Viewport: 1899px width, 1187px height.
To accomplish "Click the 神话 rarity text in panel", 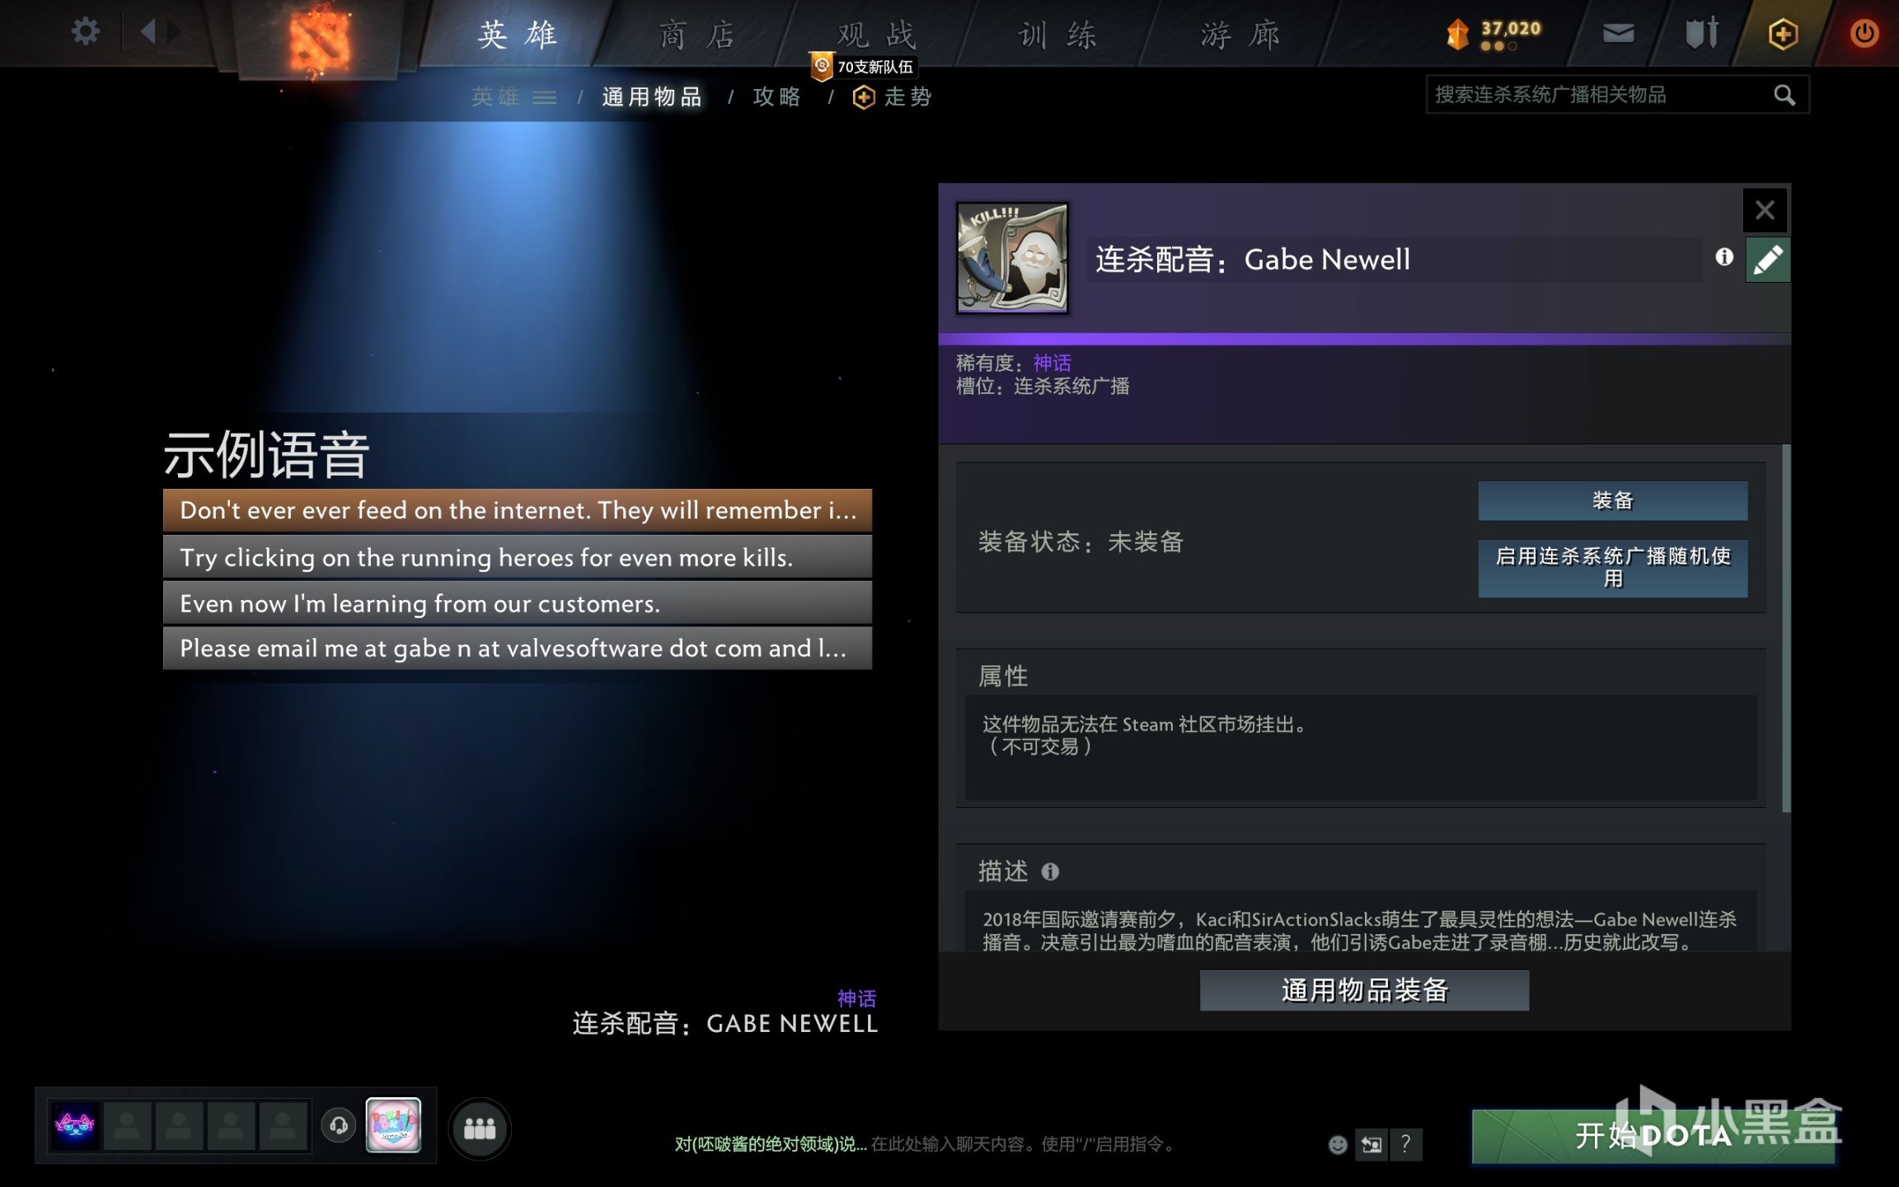I will 1053,363.
